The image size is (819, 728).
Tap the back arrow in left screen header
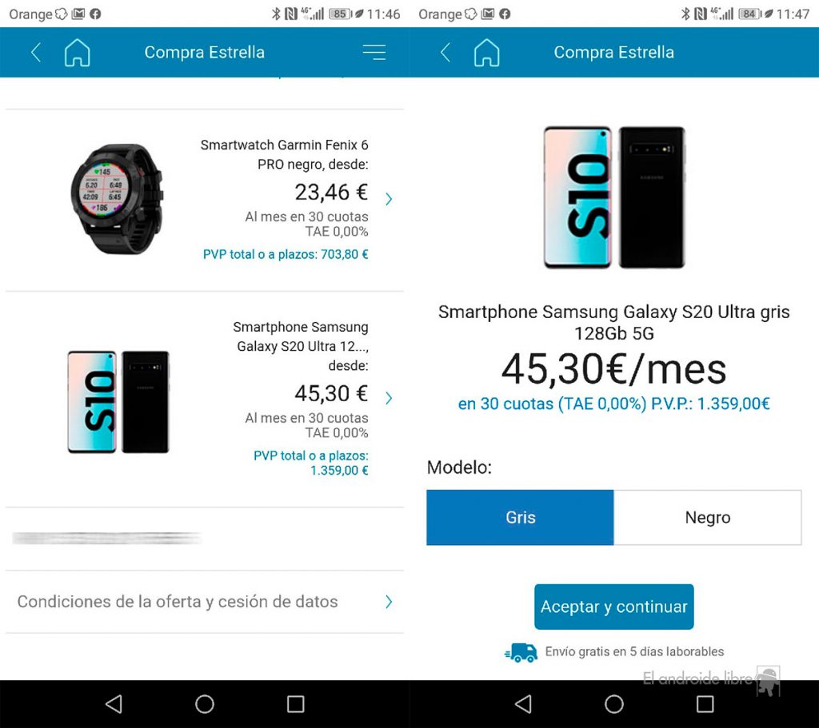(x=35, y=52)
